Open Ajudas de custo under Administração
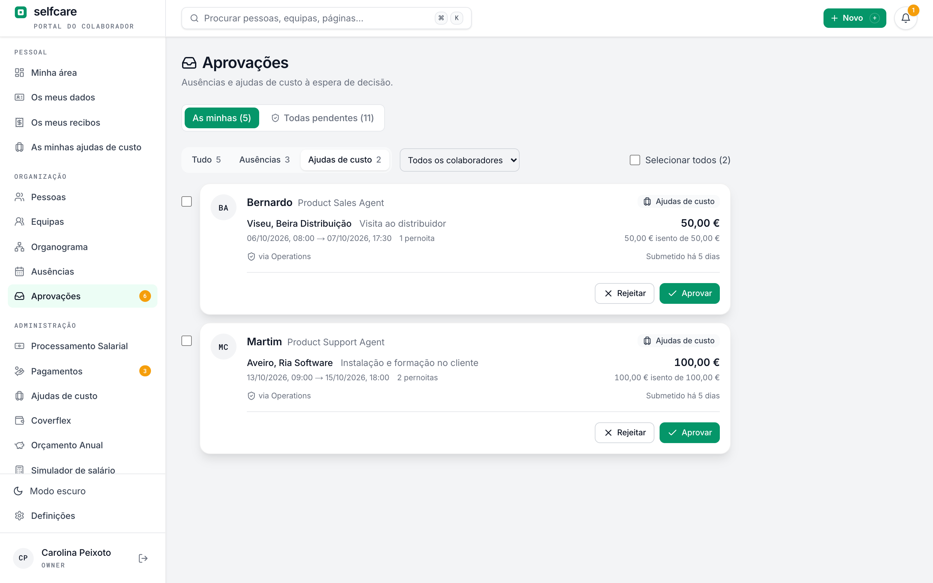933x583 pixels. click(x=83, y=395)
